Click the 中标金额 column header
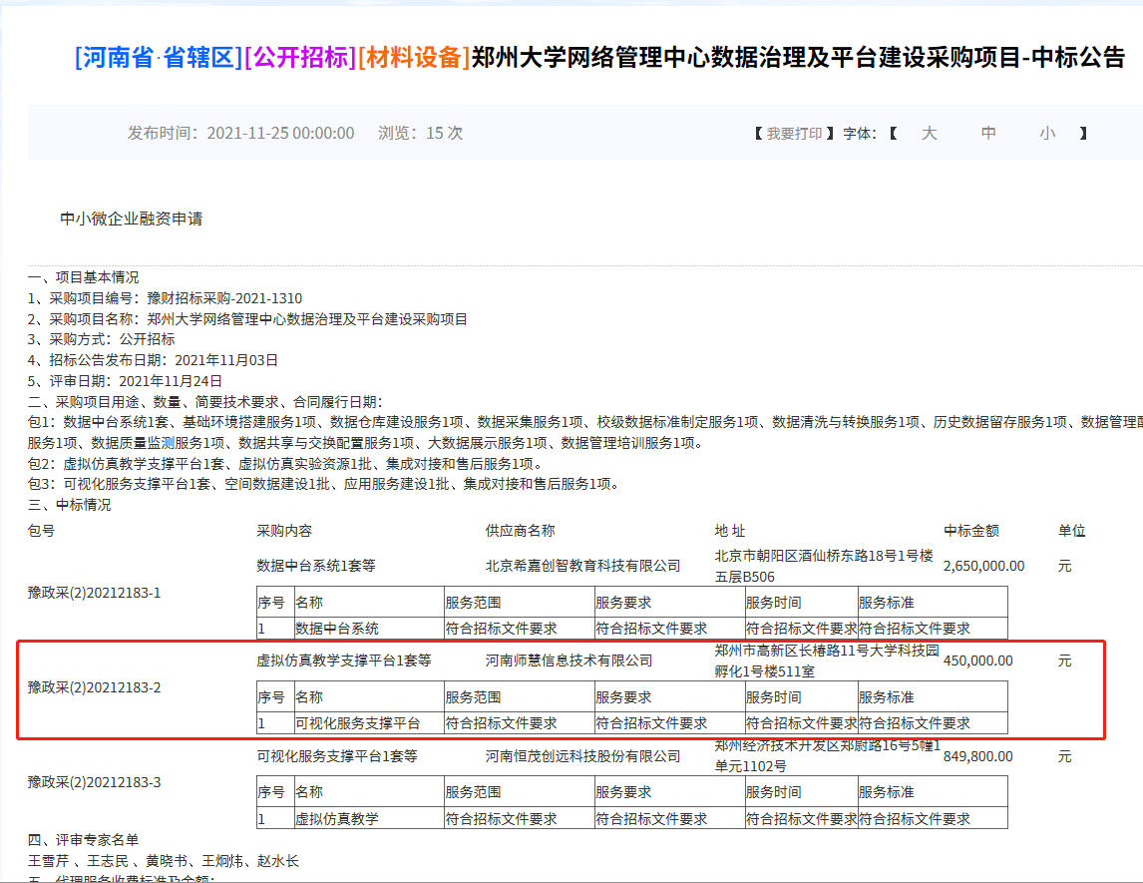This screenshot has width=1143, height=883. point(970,531)
